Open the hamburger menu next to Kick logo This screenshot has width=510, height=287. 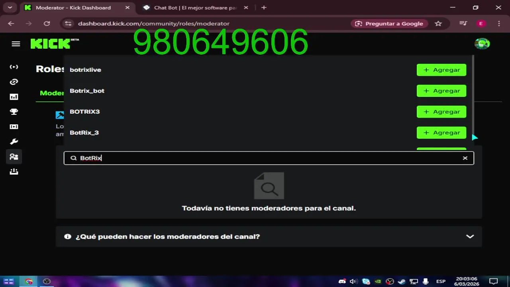click(x=16, y=44)
